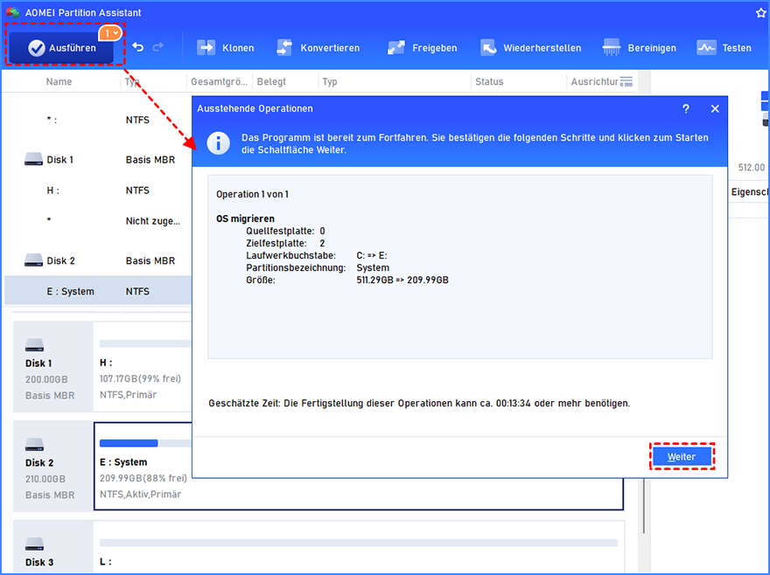Click the Ausführen apply button
The image size is (770, 575).
61,47
